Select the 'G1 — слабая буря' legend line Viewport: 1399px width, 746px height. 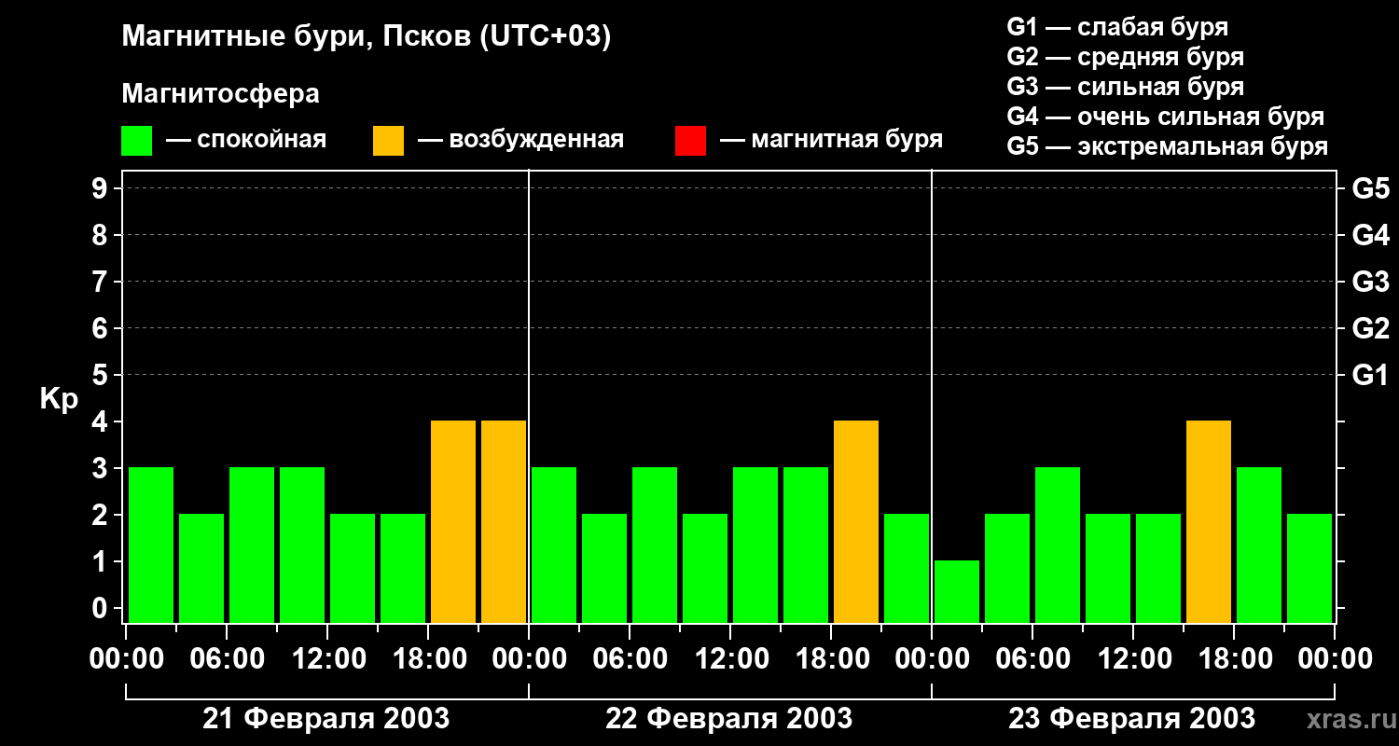1117,27
